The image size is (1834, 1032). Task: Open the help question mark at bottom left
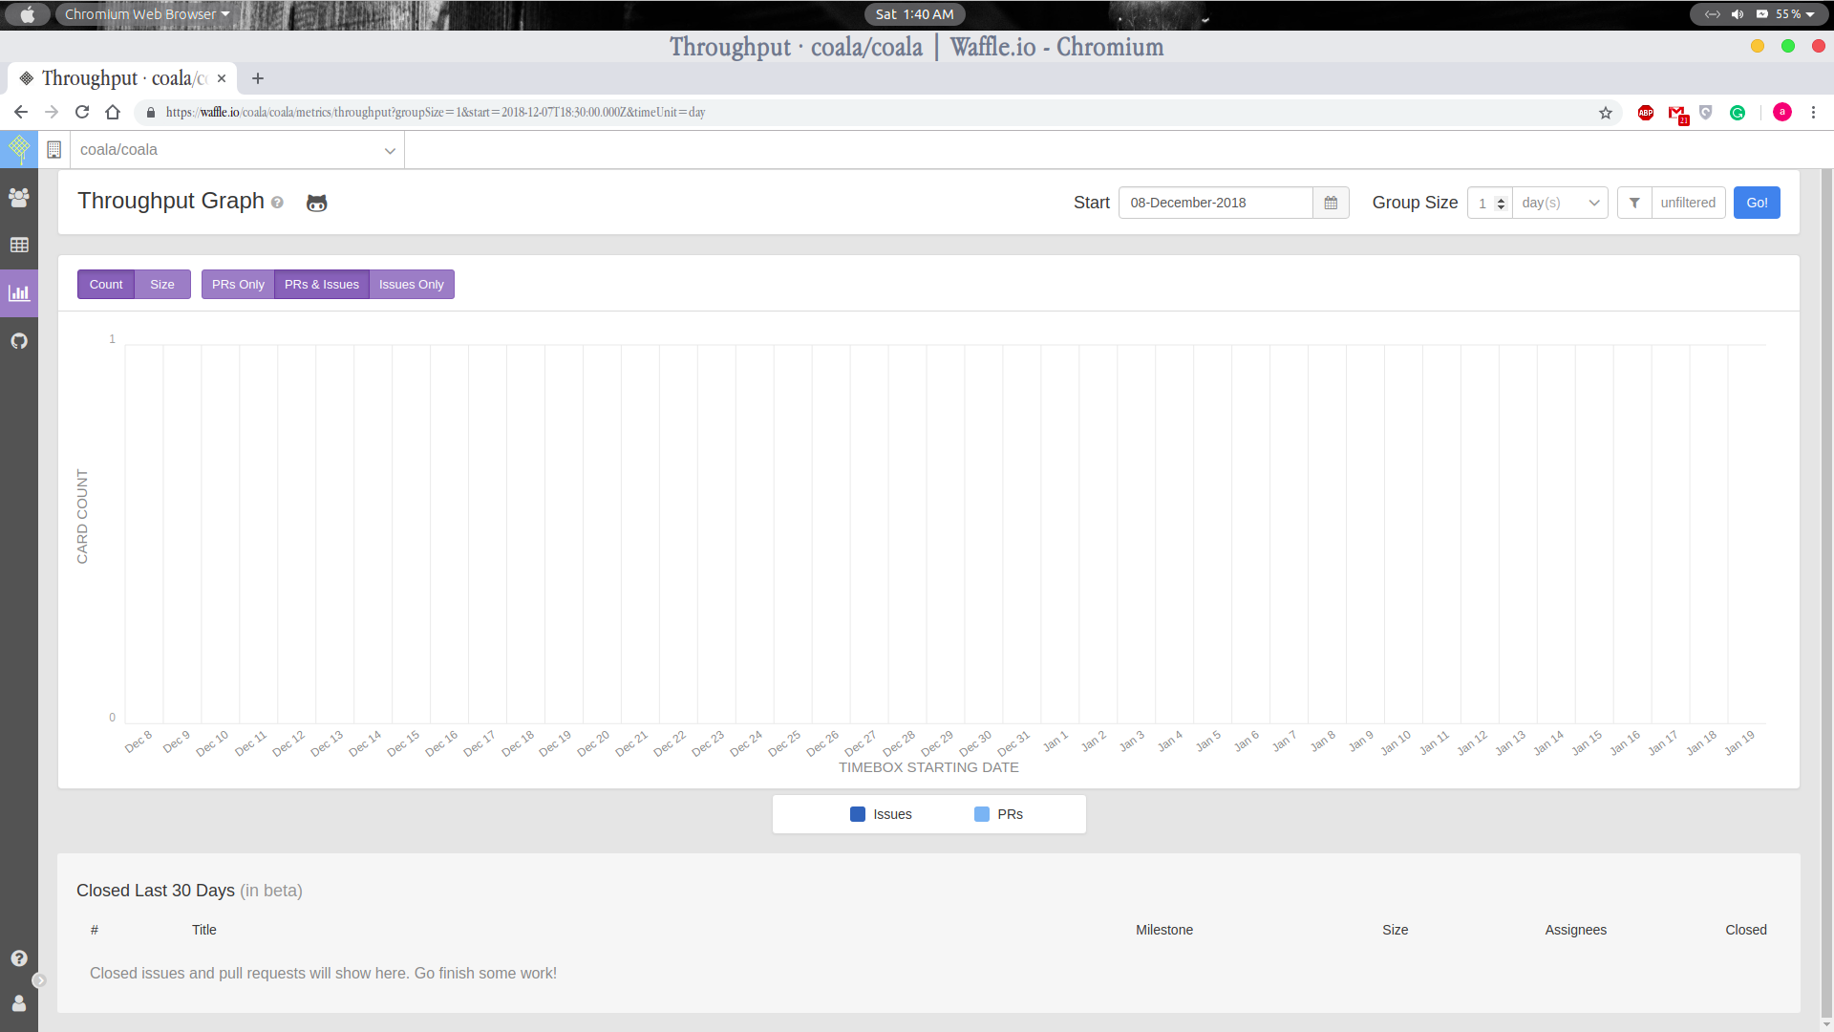[18, 958]
